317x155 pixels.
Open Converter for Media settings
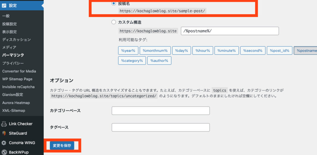(19, 71)
